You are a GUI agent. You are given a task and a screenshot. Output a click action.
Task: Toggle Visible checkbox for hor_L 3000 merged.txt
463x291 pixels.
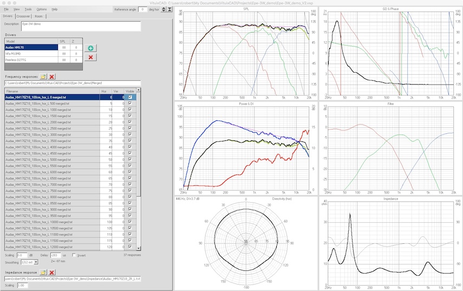(x=130, y=134)
